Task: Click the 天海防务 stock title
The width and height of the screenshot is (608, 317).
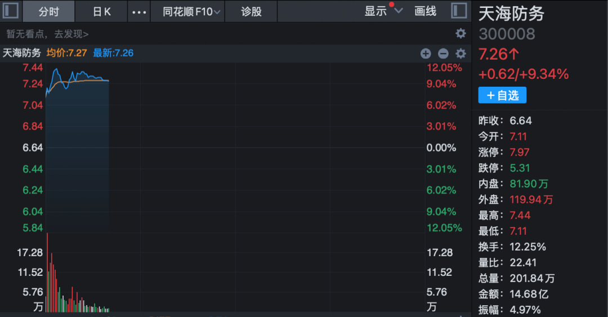Action: point(511,14)
